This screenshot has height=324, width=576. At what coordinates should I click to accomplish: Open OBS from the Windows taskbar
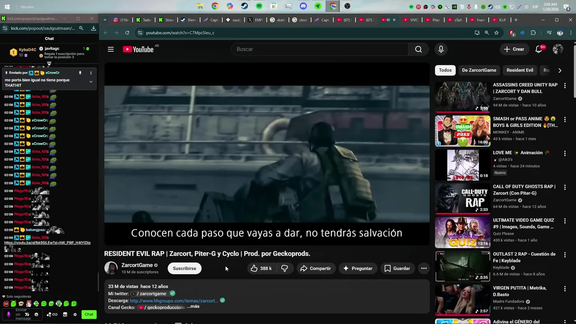[x=347, y=6]
